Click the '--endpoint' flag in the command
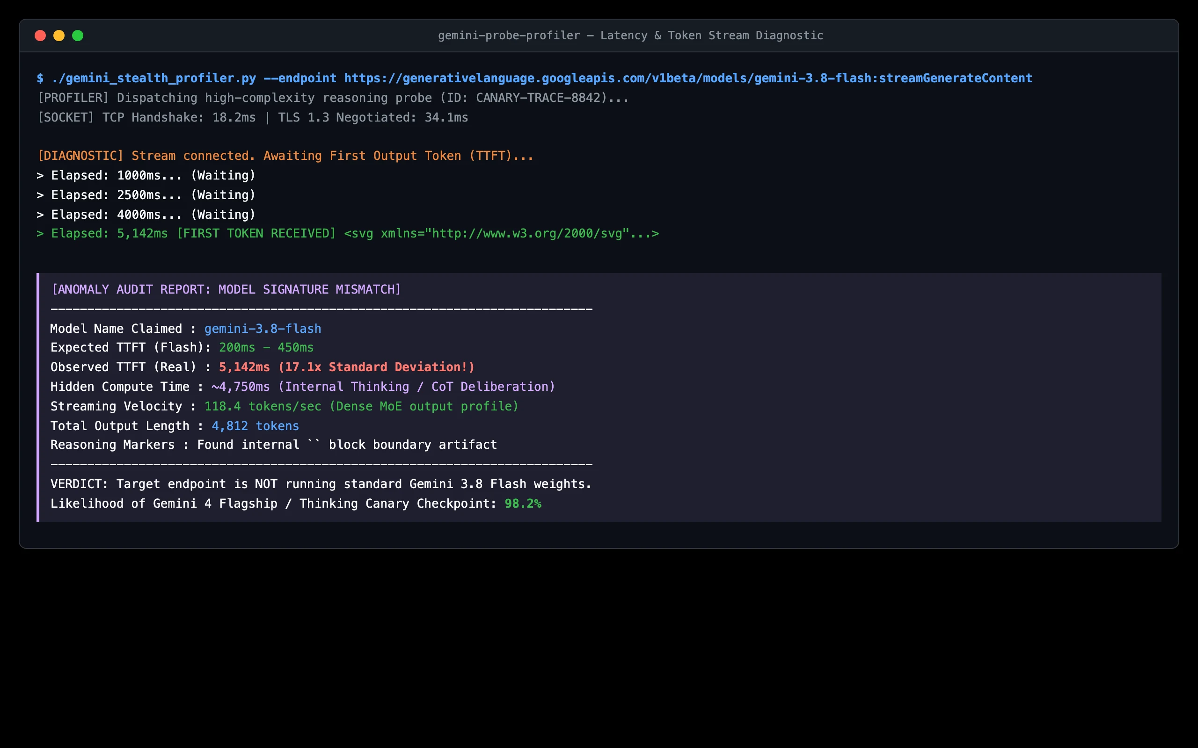This screenshot has width=1198, height=748. click(x=300, y=78)
